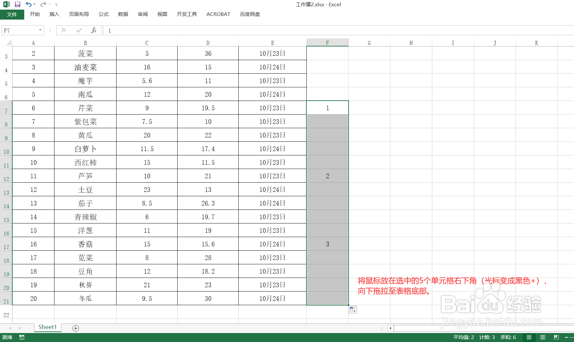
Task: Switch to Page Break Preview icon
Action: pyautogui.click(x=557, y=337)
